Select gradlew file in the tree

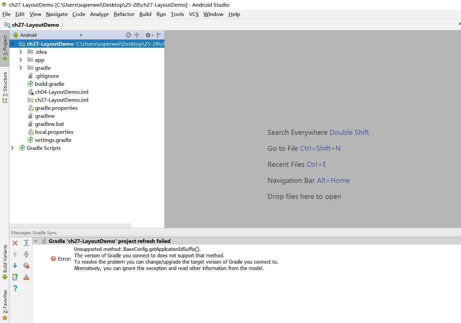(45, 116)
